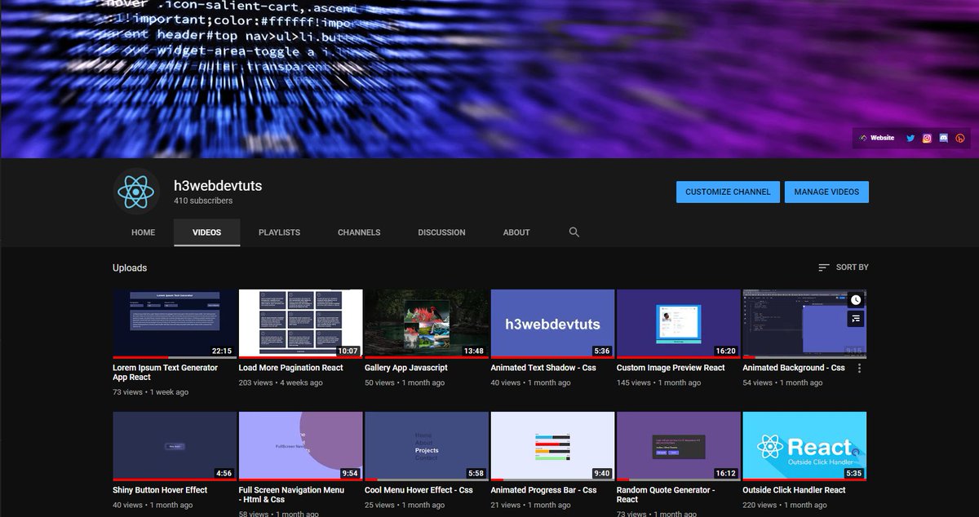Click title 'Outside Click Handler React'

[x=794, y=490]
